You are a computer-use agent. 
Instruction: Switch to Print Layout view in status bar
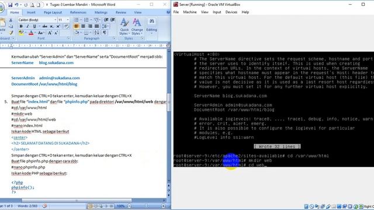90,206
